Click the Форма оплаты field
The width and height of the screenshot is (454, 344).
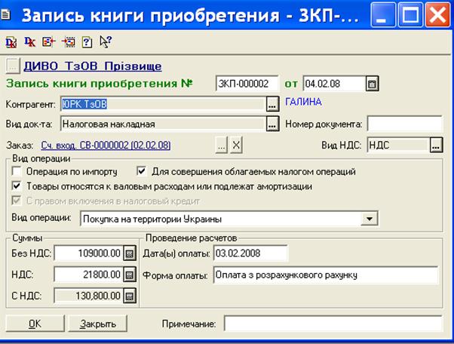pos(326,275)
